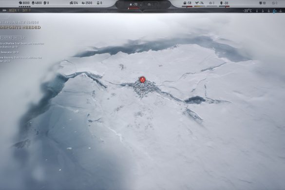
Task: Click the Week 1 Day 7 date display
Action: pyautogui.click(x=20, y=10)
